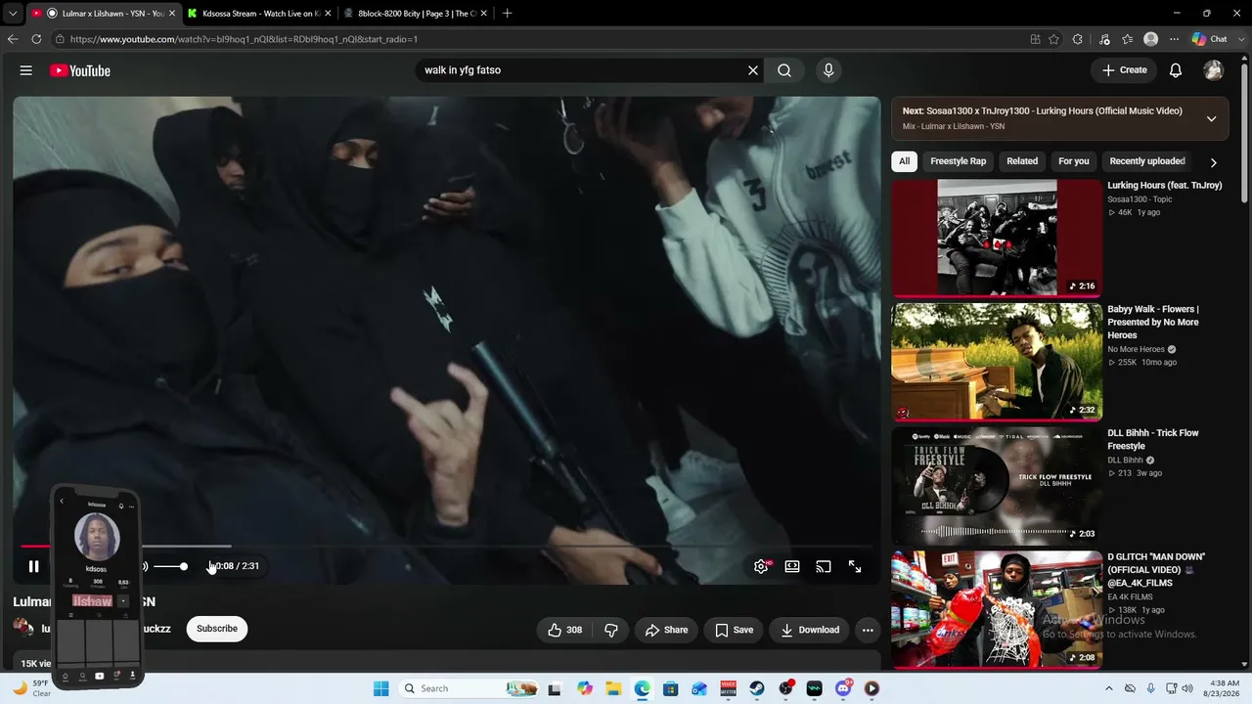
Task: Open the Windows Start menu
Action: point(381,688)
